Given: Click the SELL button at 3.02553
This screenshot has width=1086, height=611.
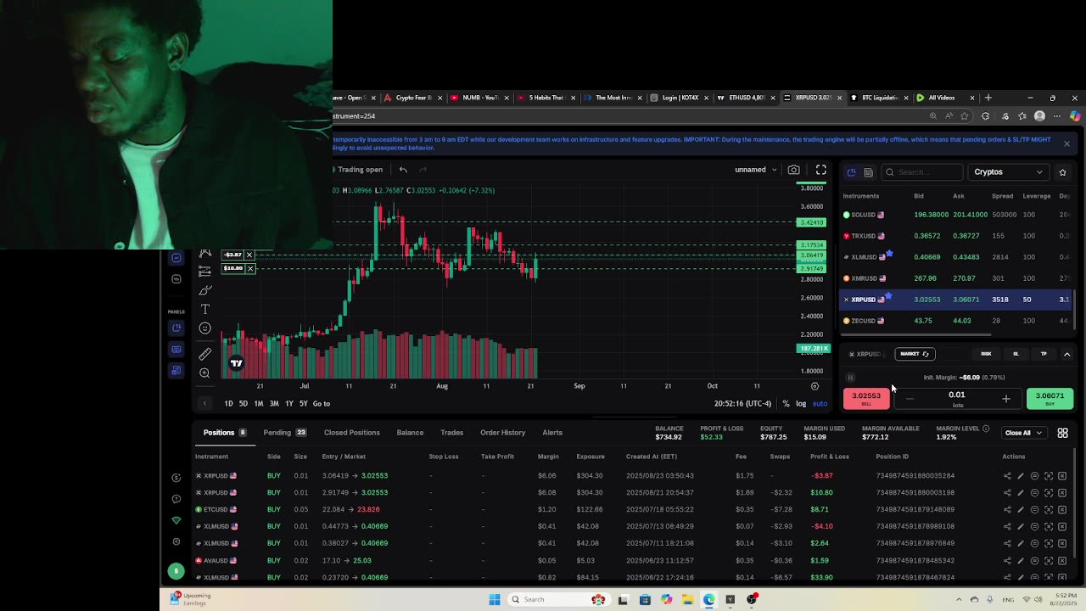Looking at the screenshot, I should (x=866, y=398).
